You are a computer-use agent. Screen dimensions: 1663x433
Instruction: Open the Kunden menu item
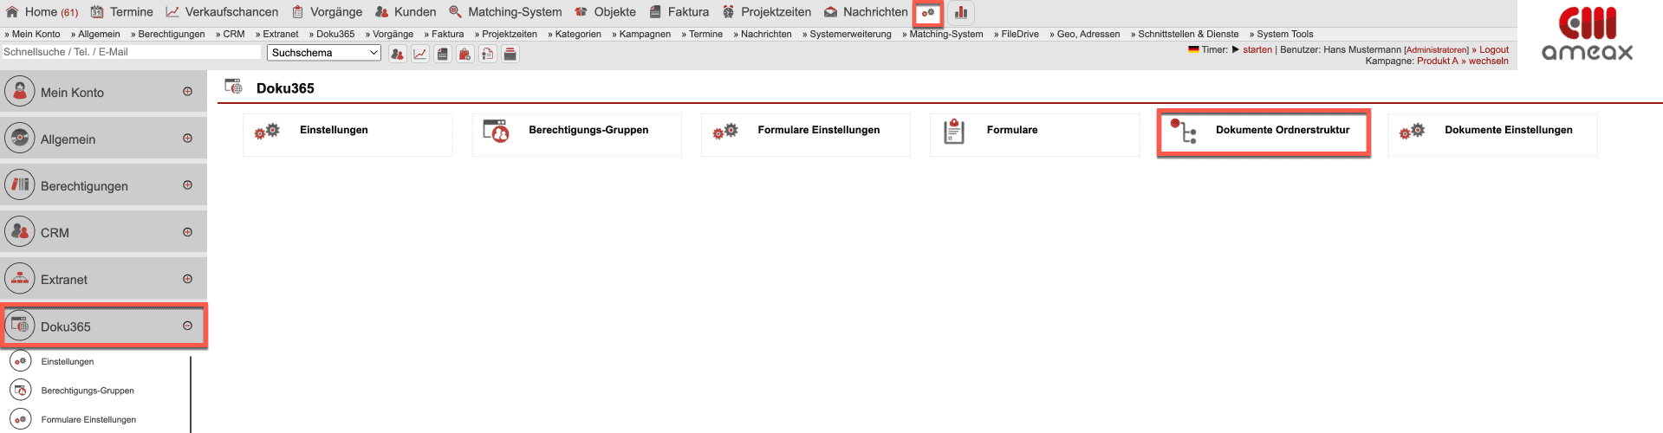406,12
